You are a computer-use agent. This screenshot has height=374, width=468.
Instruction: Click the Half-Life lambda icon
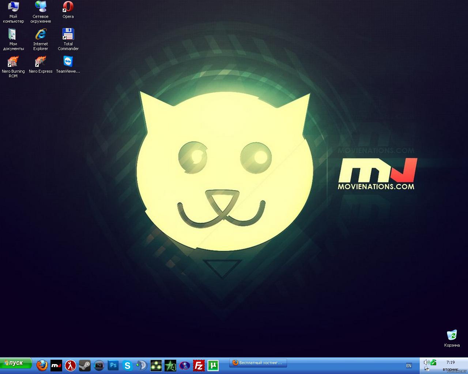pyautogui.click(x=71, y=365)
